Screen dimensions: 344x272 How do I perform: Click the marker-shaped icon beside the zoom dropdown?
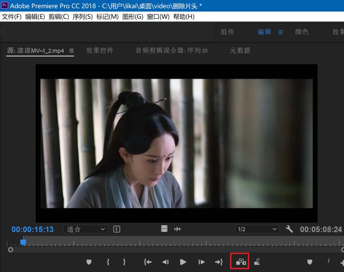click(x=117, y=229)
